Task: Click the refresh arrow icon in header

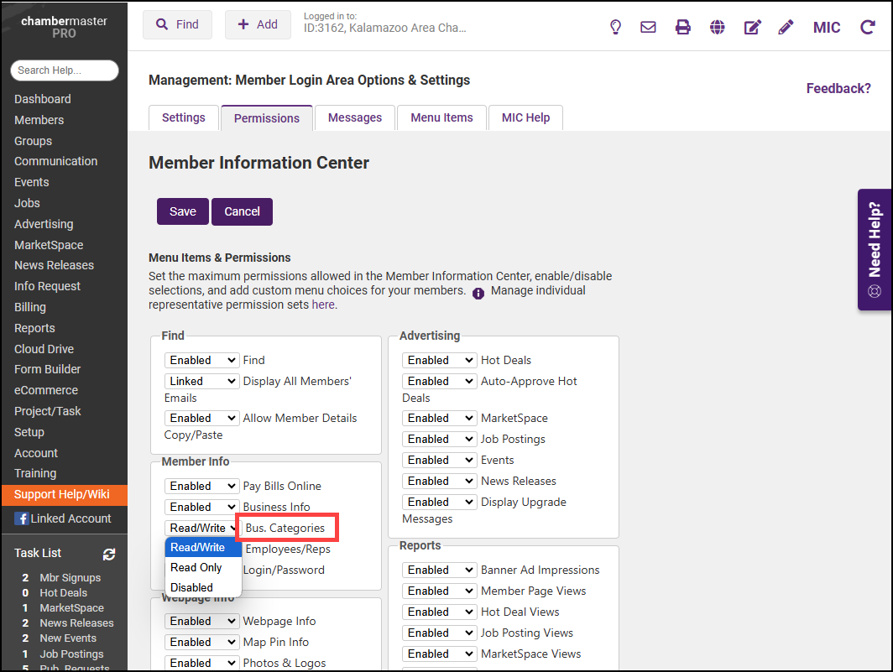Action: pyautogui.click(x=868, y=27)
